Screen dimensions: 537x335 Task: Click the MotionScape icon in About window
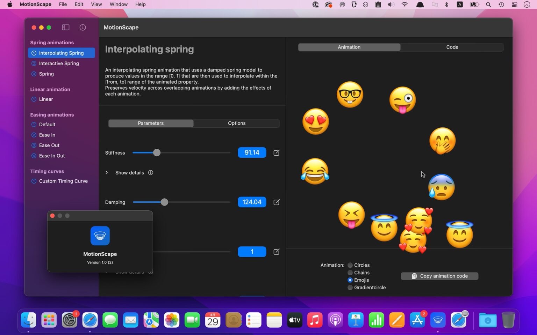pos(100,236)
